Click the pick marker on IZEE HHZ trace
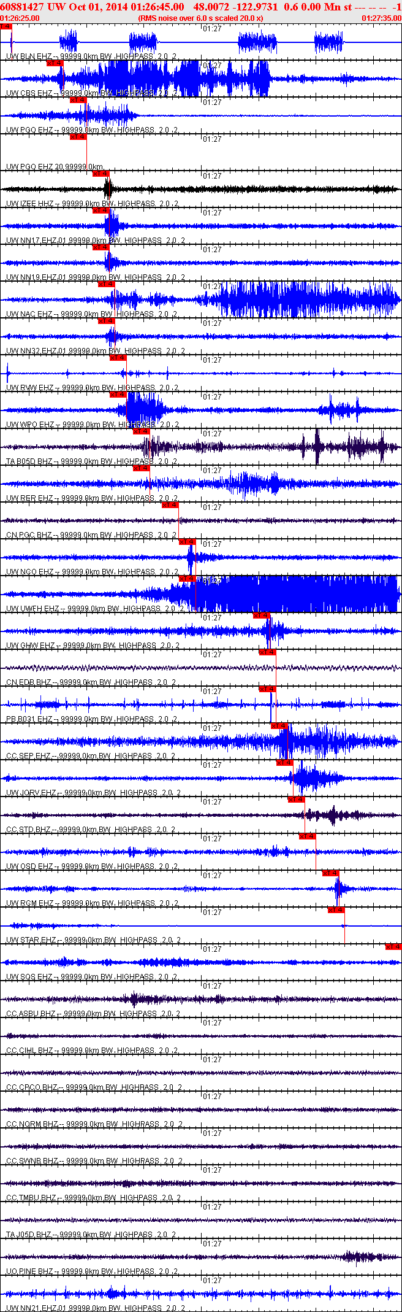Viewport: 402px width, 1312px height. click(x=100, y=174)
